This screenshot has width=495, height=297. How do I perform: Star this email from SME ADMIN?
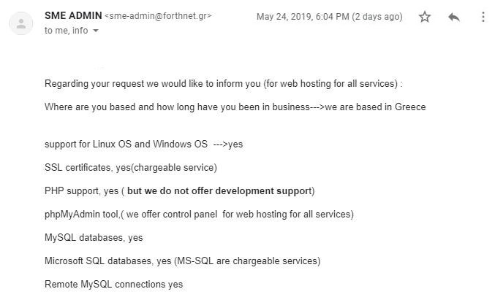(425, 17)
